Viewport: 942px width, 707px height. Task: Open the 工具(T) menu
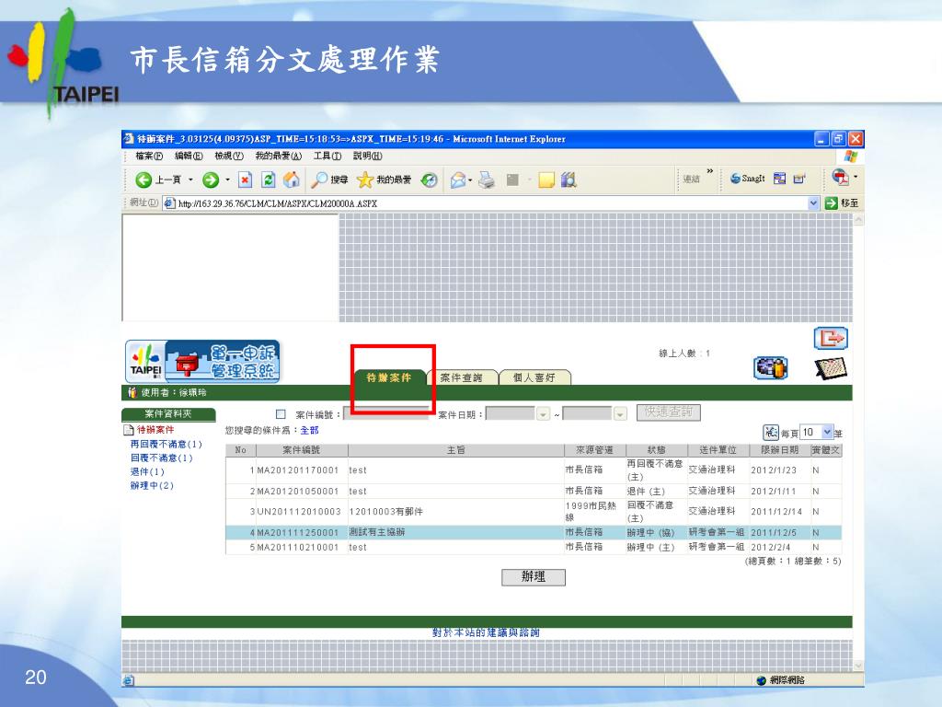(327, 156)
